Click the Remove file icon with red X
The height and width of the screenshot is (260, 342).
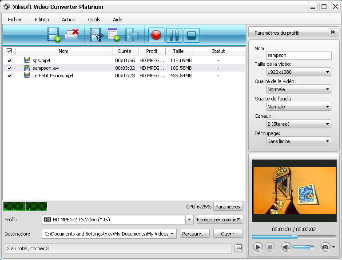tap(72, 35)
